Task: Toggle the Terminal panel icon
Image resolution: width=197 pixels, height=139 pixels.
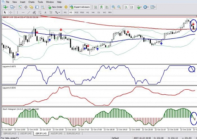Action: 37,7
